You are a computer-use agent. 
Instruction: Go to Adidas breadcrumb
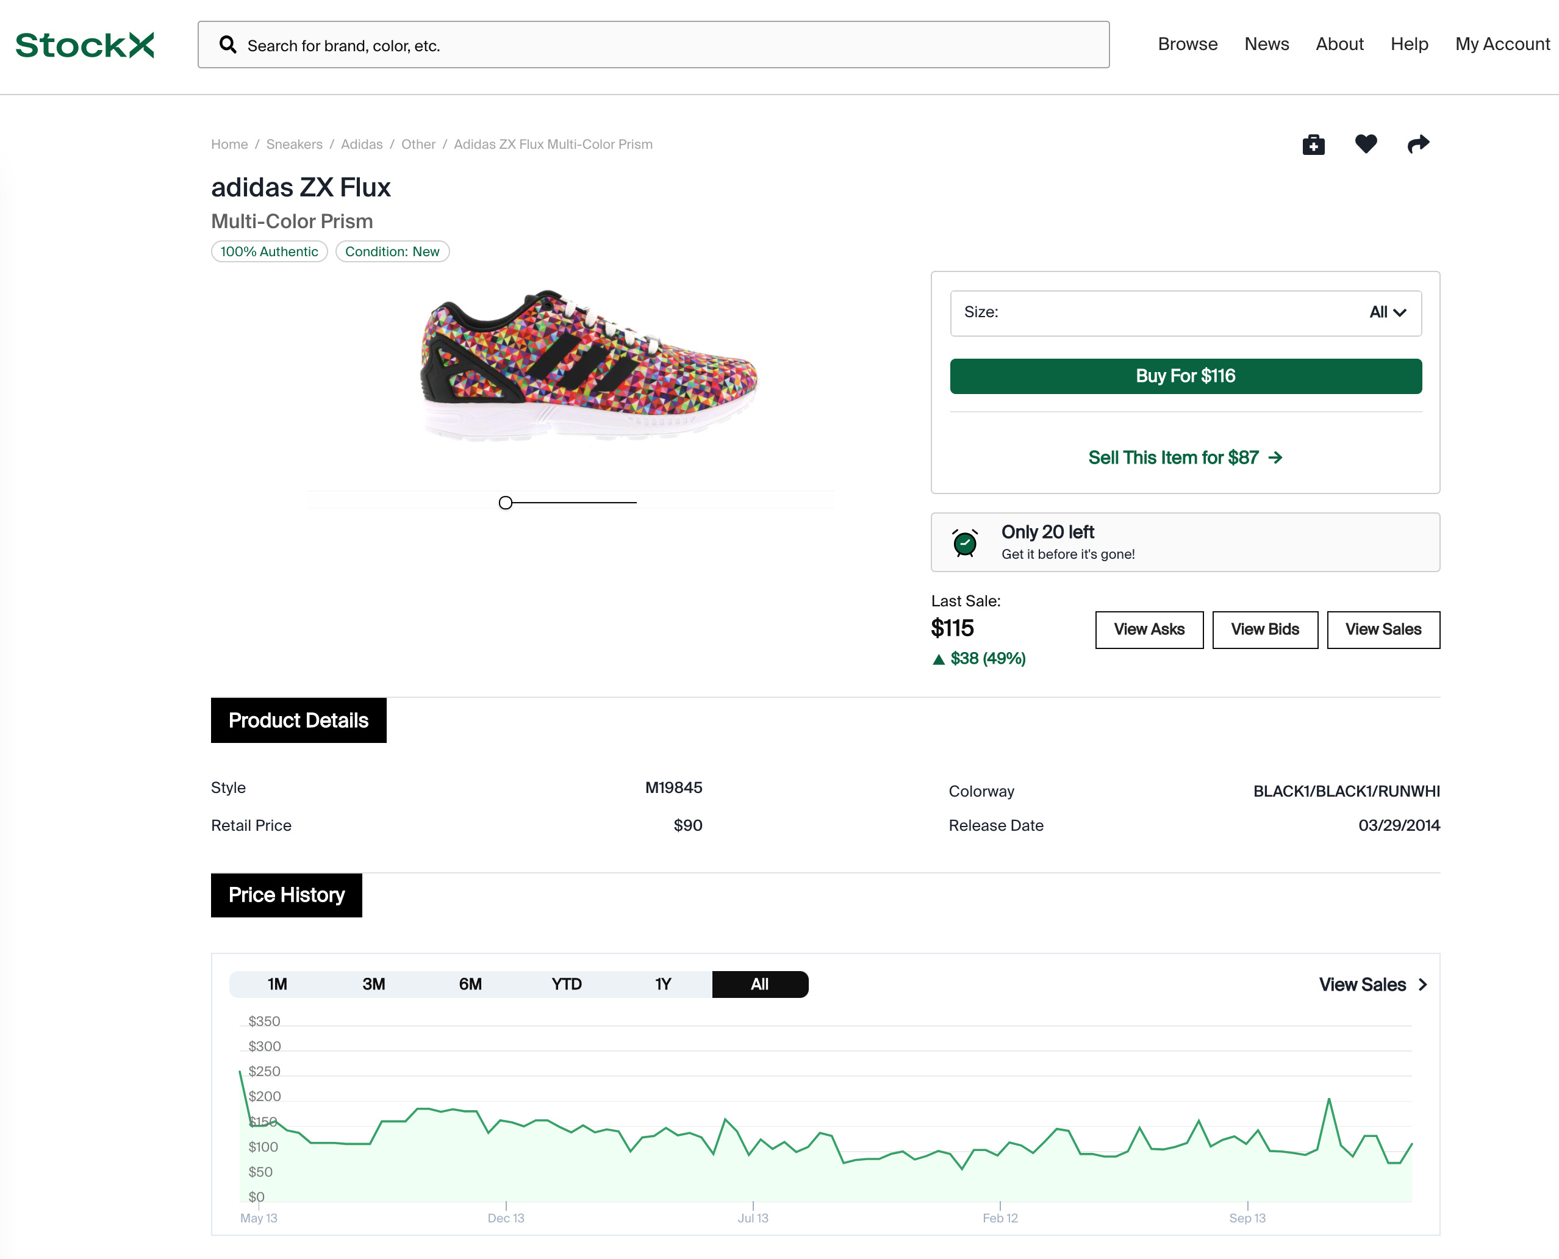362,145
